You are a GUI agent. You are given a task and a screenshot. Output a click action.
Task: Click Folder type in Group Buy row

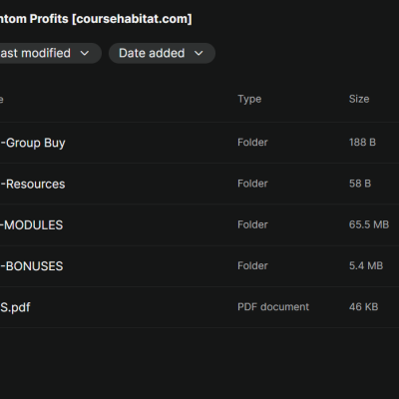[x=252, y=143]
